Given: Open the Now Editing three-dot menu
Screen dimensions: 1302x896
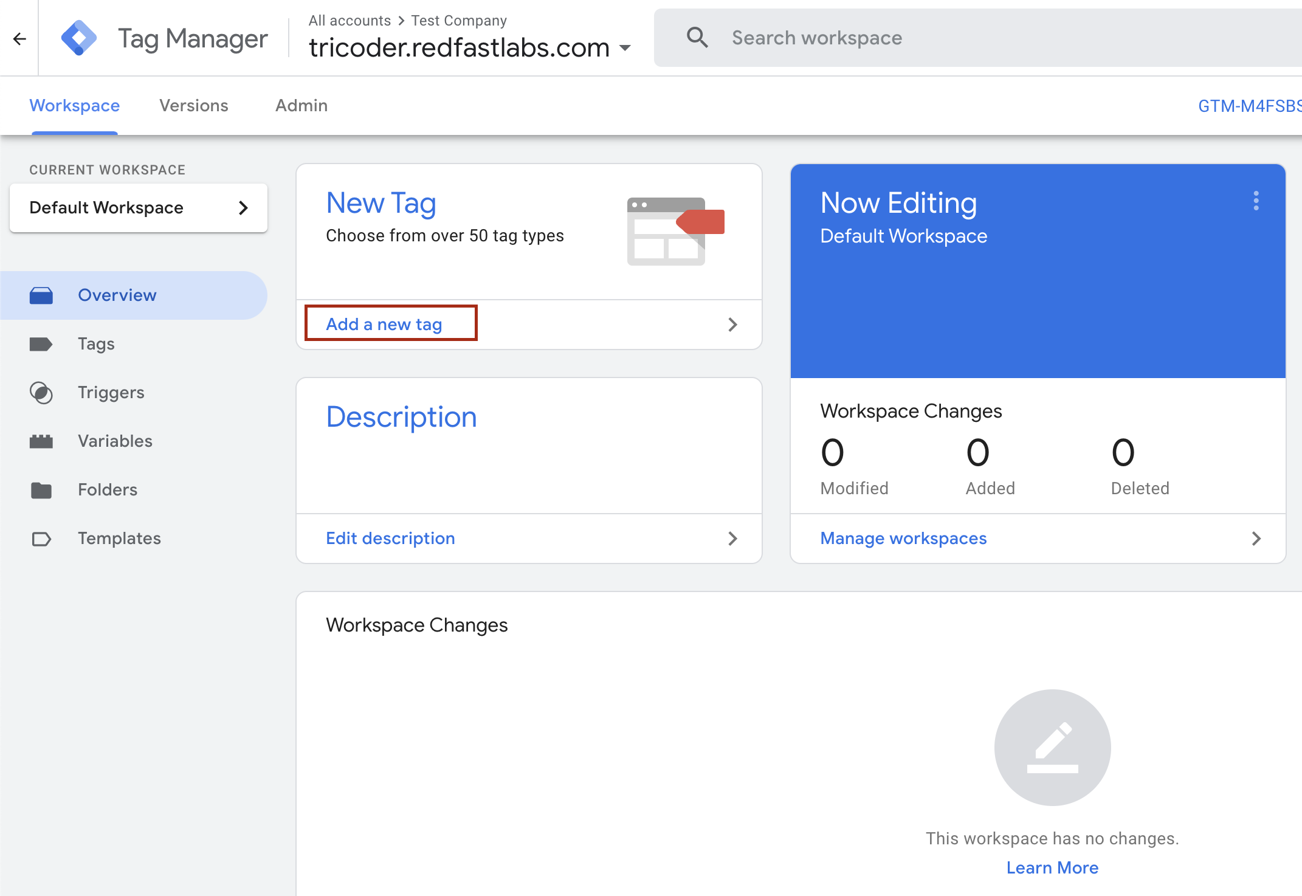Looking at the screenshot, I should [x=1256, y=201].
